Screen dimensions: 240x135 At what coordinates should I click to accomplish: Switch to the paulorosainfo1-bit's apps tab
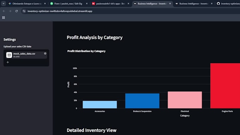[x=110, y=4]
